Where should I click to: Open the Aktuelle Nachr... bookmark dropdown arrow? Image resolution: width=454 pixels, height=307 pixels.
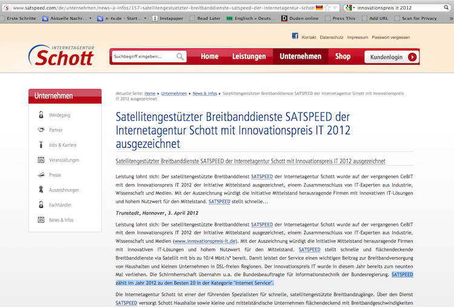pos(90,18)
